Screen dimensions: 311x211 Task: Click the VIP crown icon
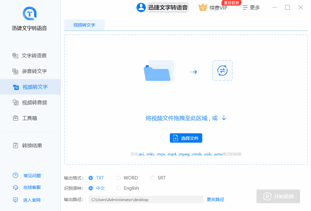[203, 7]
